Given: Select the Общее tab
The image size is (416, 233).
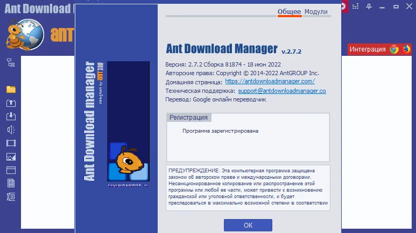Looking at the screenshot, I should click(289, 12).
